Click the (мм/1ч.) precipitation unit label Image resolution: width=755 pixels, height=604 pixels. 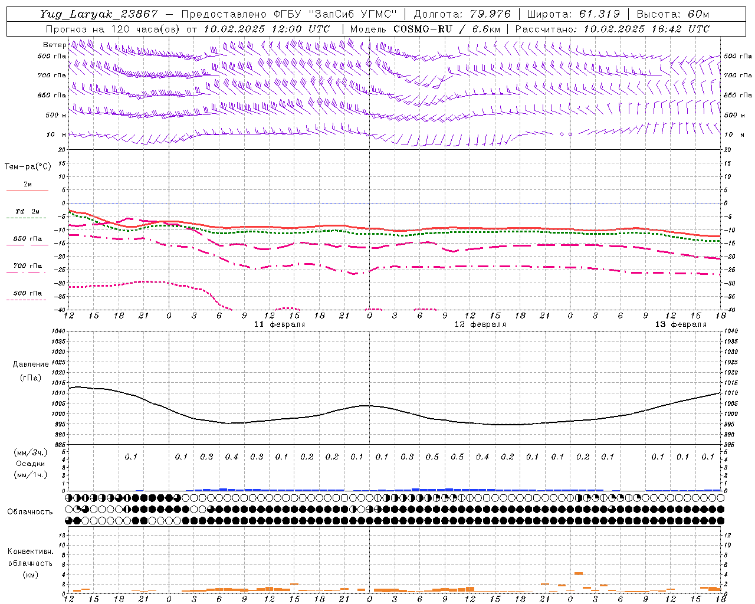coord(31,475)
